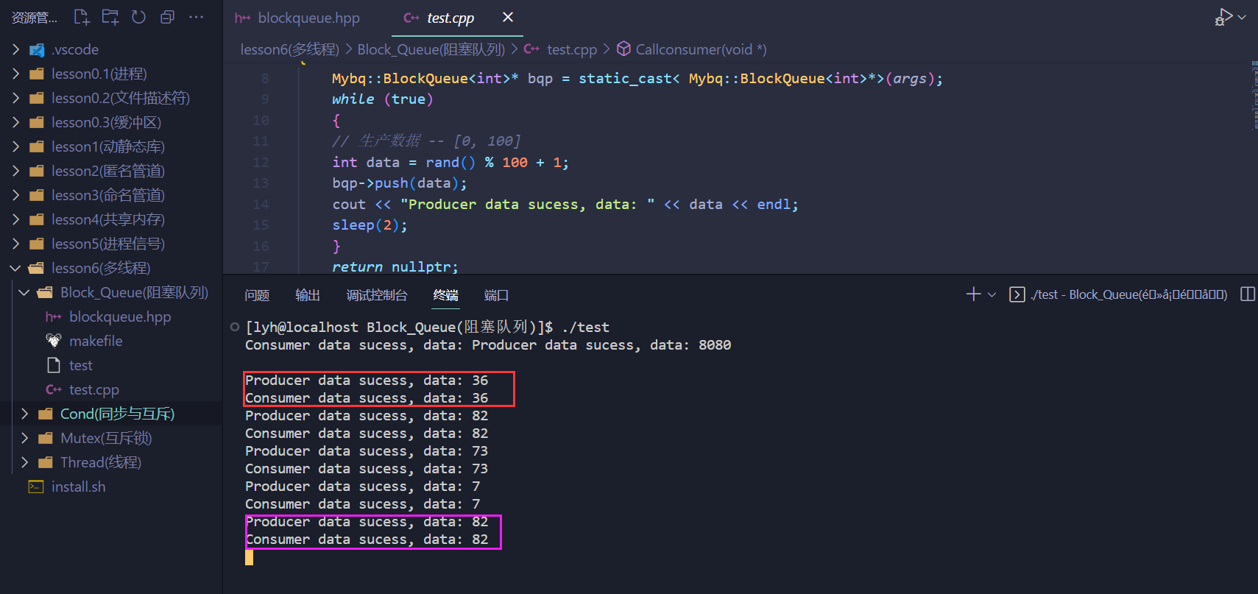The width and height of the screenshot is (1258, 594).
Task: Collapse all folders in explorer
Action: (x=168, y=17)
